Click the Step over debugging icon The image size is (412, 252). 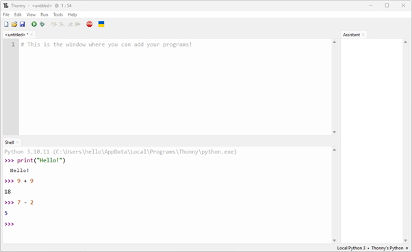click(x=54, y=24)
